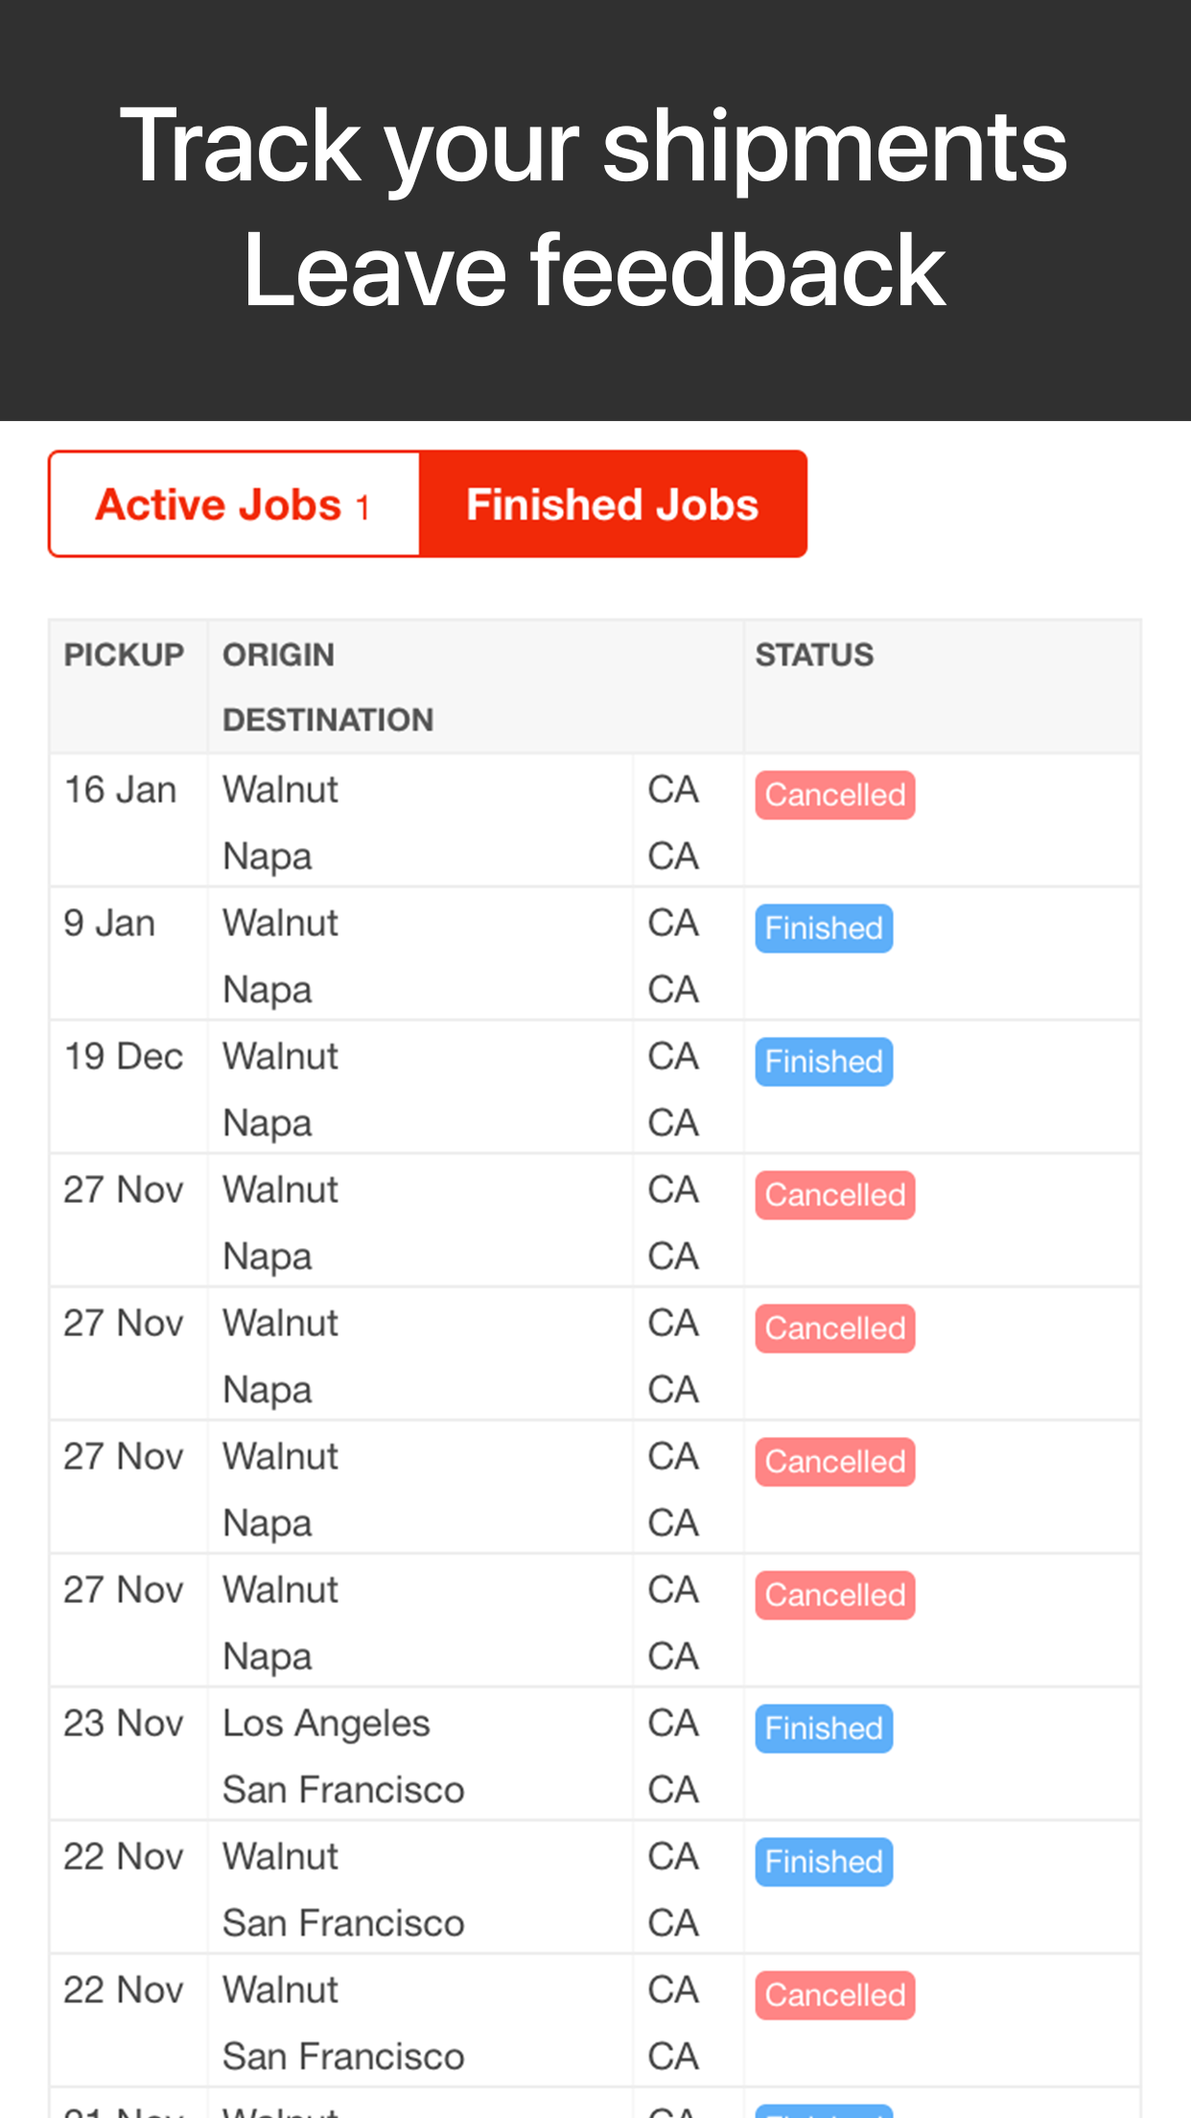This screenshot has width=1191, height=2118.
Task: Click Cancelled badge on 22 Nov job
Action: [x=834, y=1995]
